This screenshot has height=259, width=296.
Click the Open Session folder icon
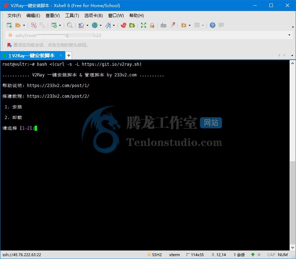18,25
